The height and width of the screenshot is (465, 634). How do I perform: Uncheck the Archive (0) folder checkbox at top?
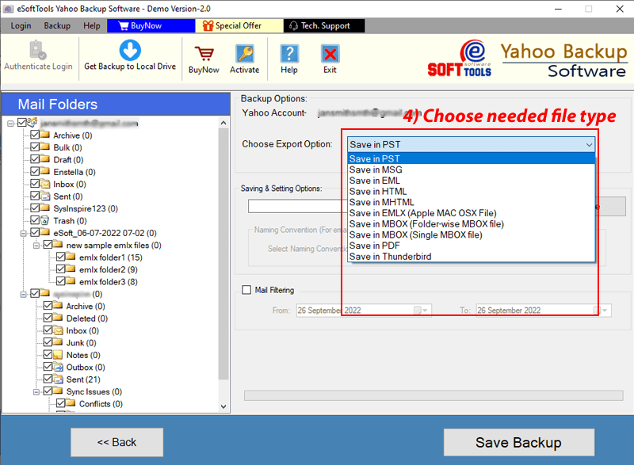(34, 135)
